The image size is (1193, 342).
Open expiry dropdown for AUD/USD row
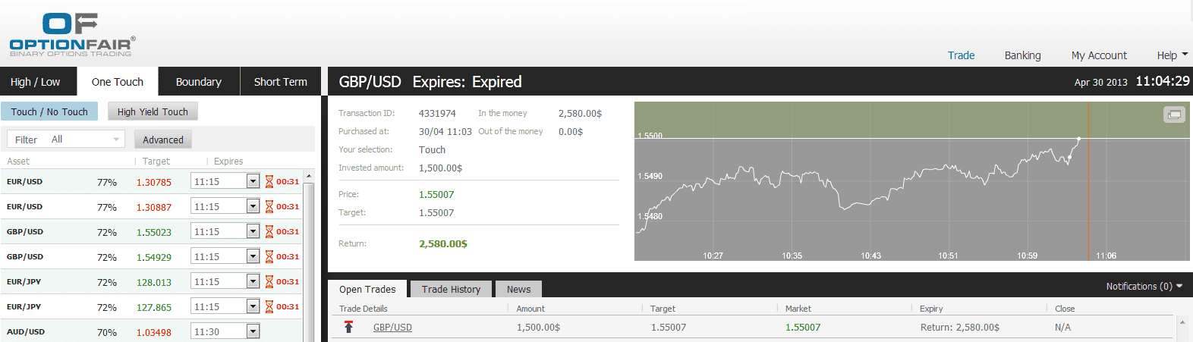click(x=253, y=331)
